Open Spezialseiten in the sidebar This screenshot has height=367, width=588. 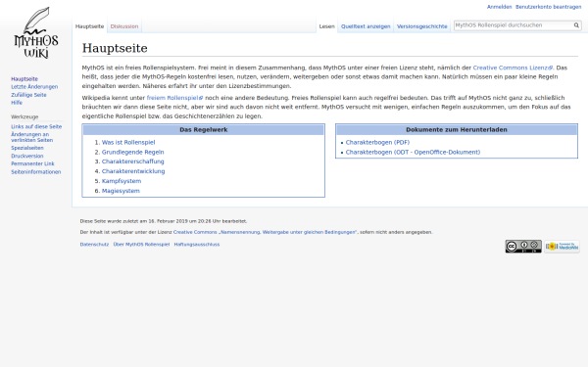tap(27, 148)
